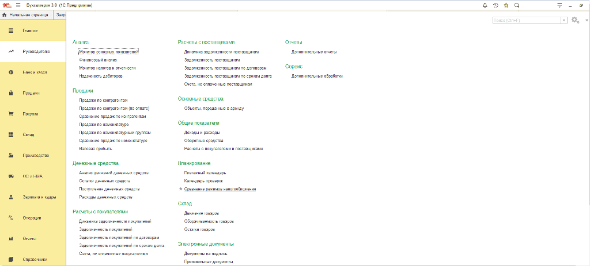
Task: Expand the service menu dropdown in title bar
Action: click(559, 5)
